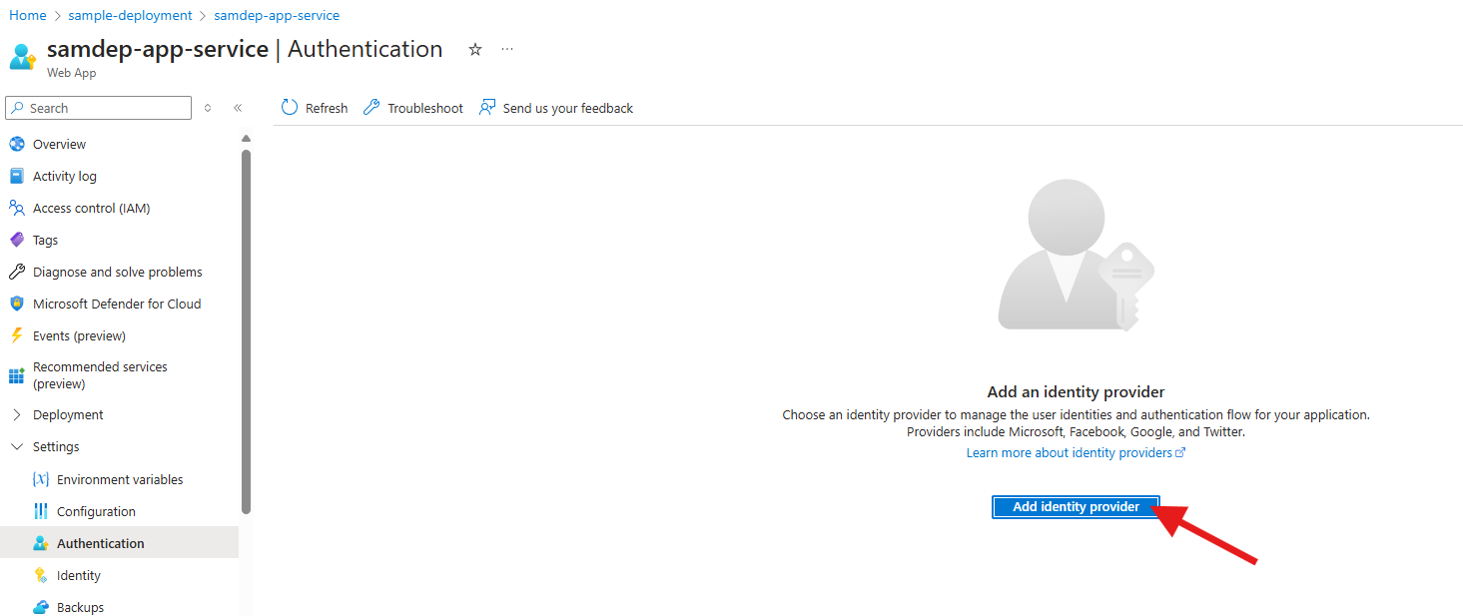Click the Diagnose and solve problems wrench icon
The width and height of the screenshot is (1463, 616).
(x=16, y=272)
